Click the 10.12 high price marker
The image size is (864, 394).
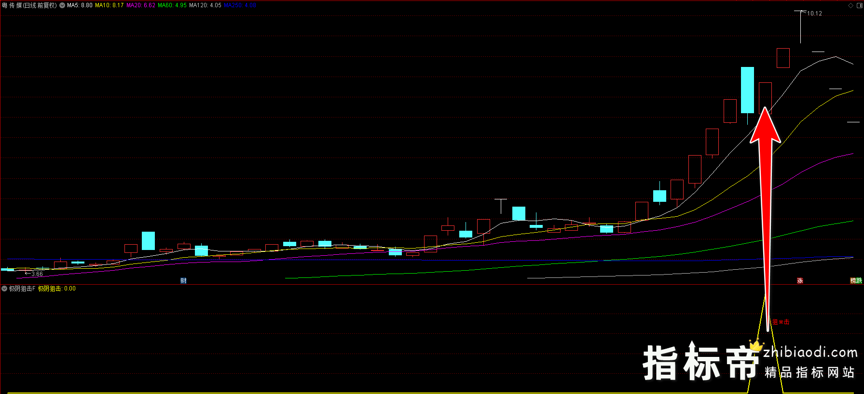coord(814,13)
